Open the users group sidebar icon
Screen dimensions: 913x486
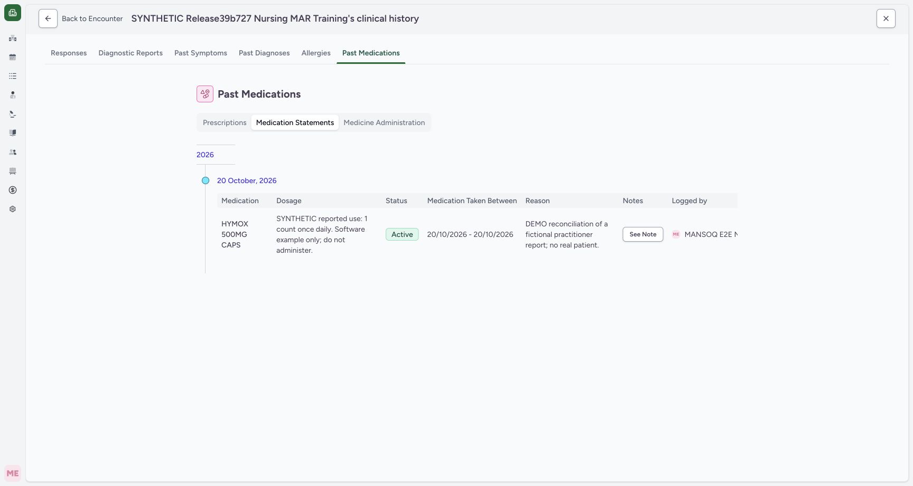[13, 152]
